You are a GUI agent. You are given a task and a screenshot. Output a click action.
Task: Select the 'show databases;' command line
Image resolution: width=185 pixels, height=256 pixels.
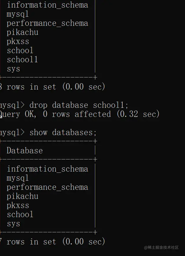[48, 133]
